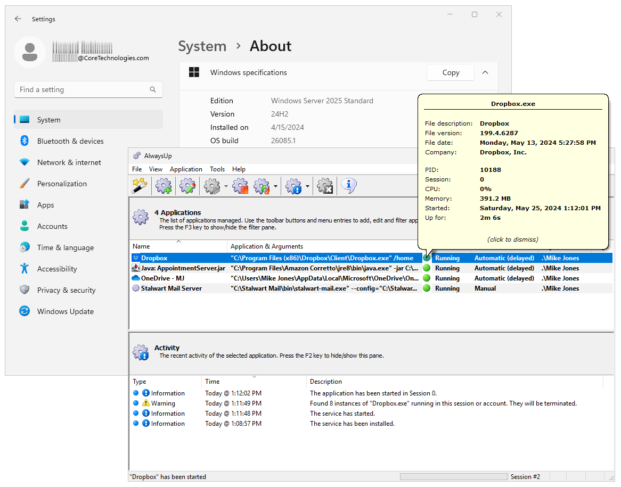Screen dimensions: 621x487
Task: Sort applications by Name column
Action: tap(178, 246)
